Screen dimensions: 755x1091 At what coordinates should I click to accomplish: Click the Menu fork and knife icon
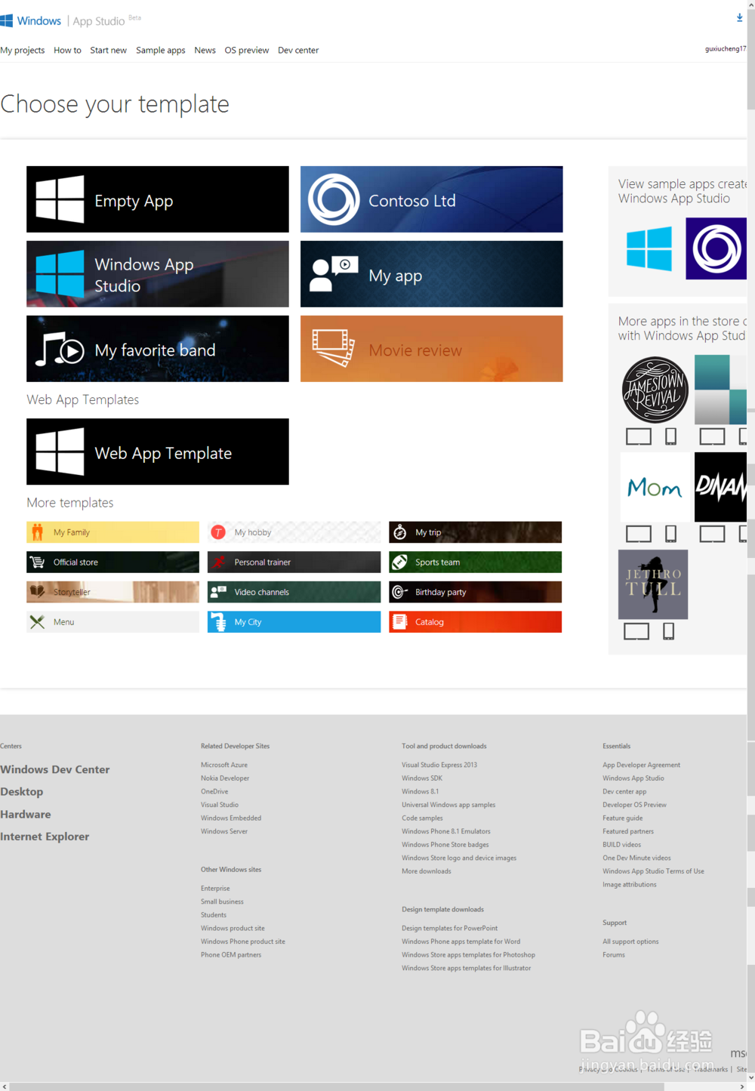pos(37,622)
